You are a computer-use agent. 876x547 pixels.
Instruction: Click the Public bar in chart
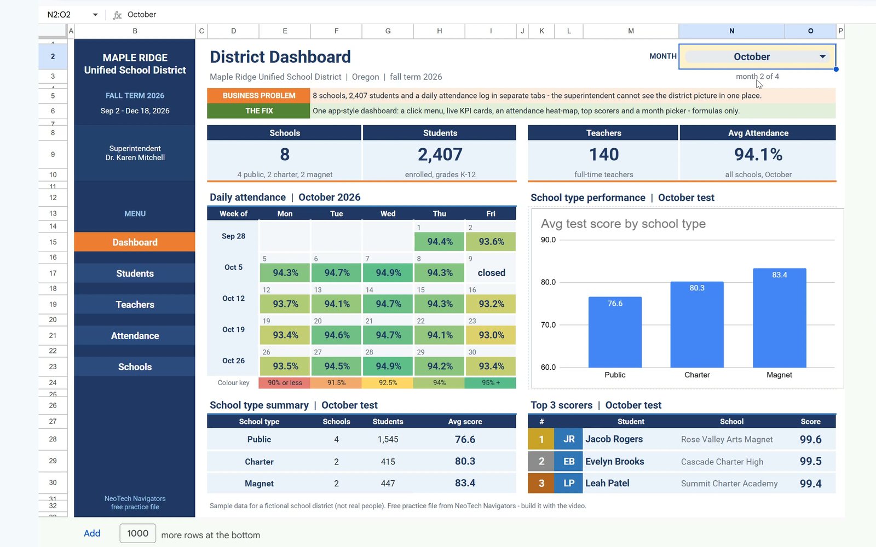[615, 332]
